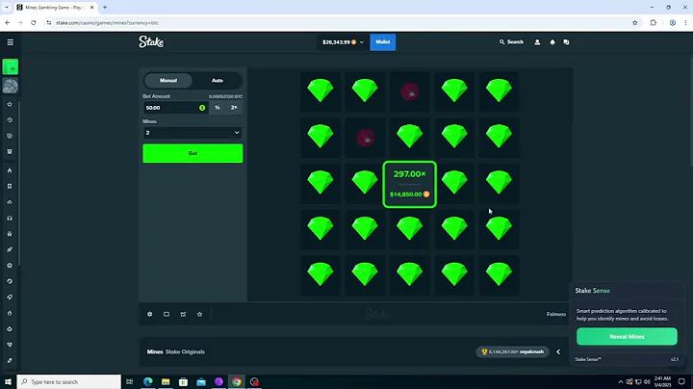The width and height of the screenshot is (693, 389).
Task: Show hidden system tray icons
Action: [621, 382]
